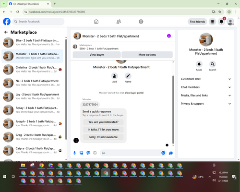Open the volume speaker icon in tray

coord(214,180)
